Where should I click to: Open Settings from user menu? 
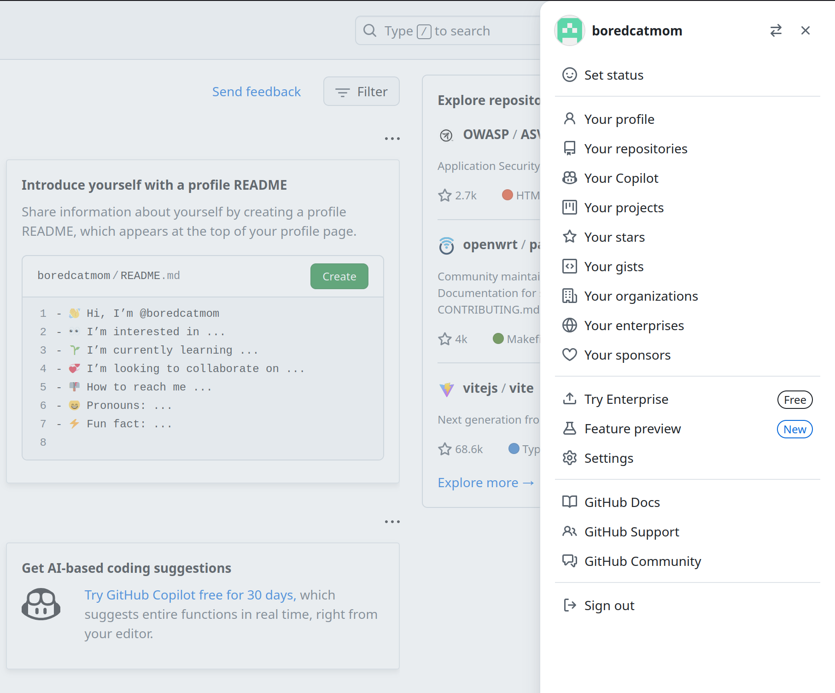point(688,458)
